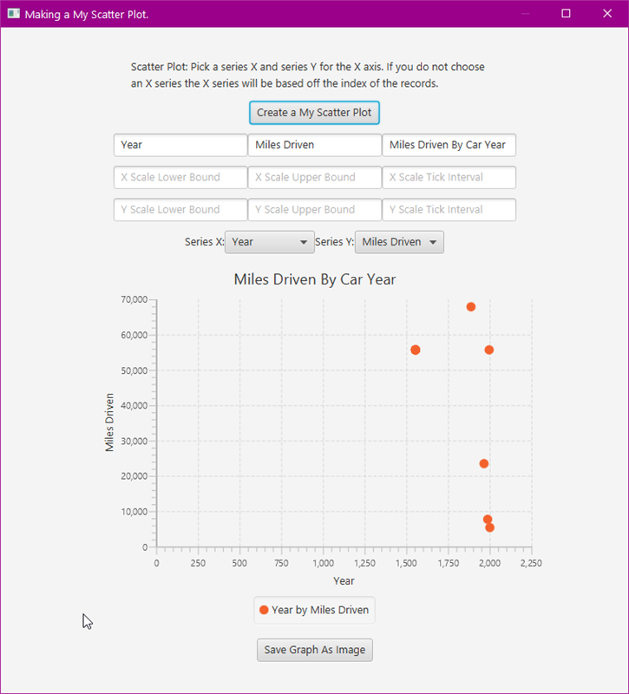Click the Create a My Scatter Plot button
The image size is (629, 694).
pyautogui.click(x=314, y=113)
